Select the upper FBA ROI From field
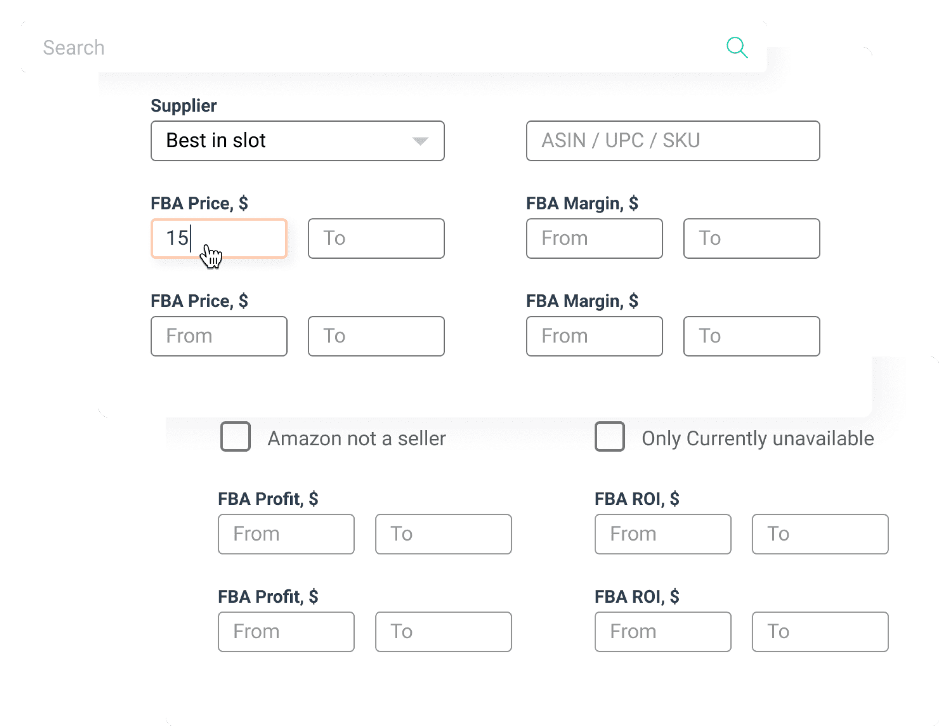The height and width of the screenshot is (726, 939). point(663,534)
